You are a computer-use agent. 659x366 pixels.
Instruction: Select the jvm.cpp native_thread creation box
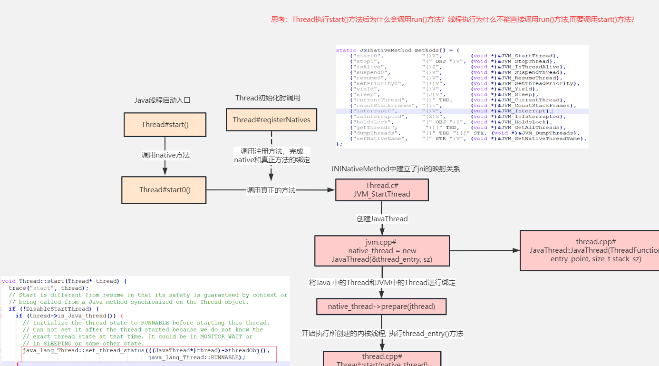pyautogui.click(x=382, y=250)
